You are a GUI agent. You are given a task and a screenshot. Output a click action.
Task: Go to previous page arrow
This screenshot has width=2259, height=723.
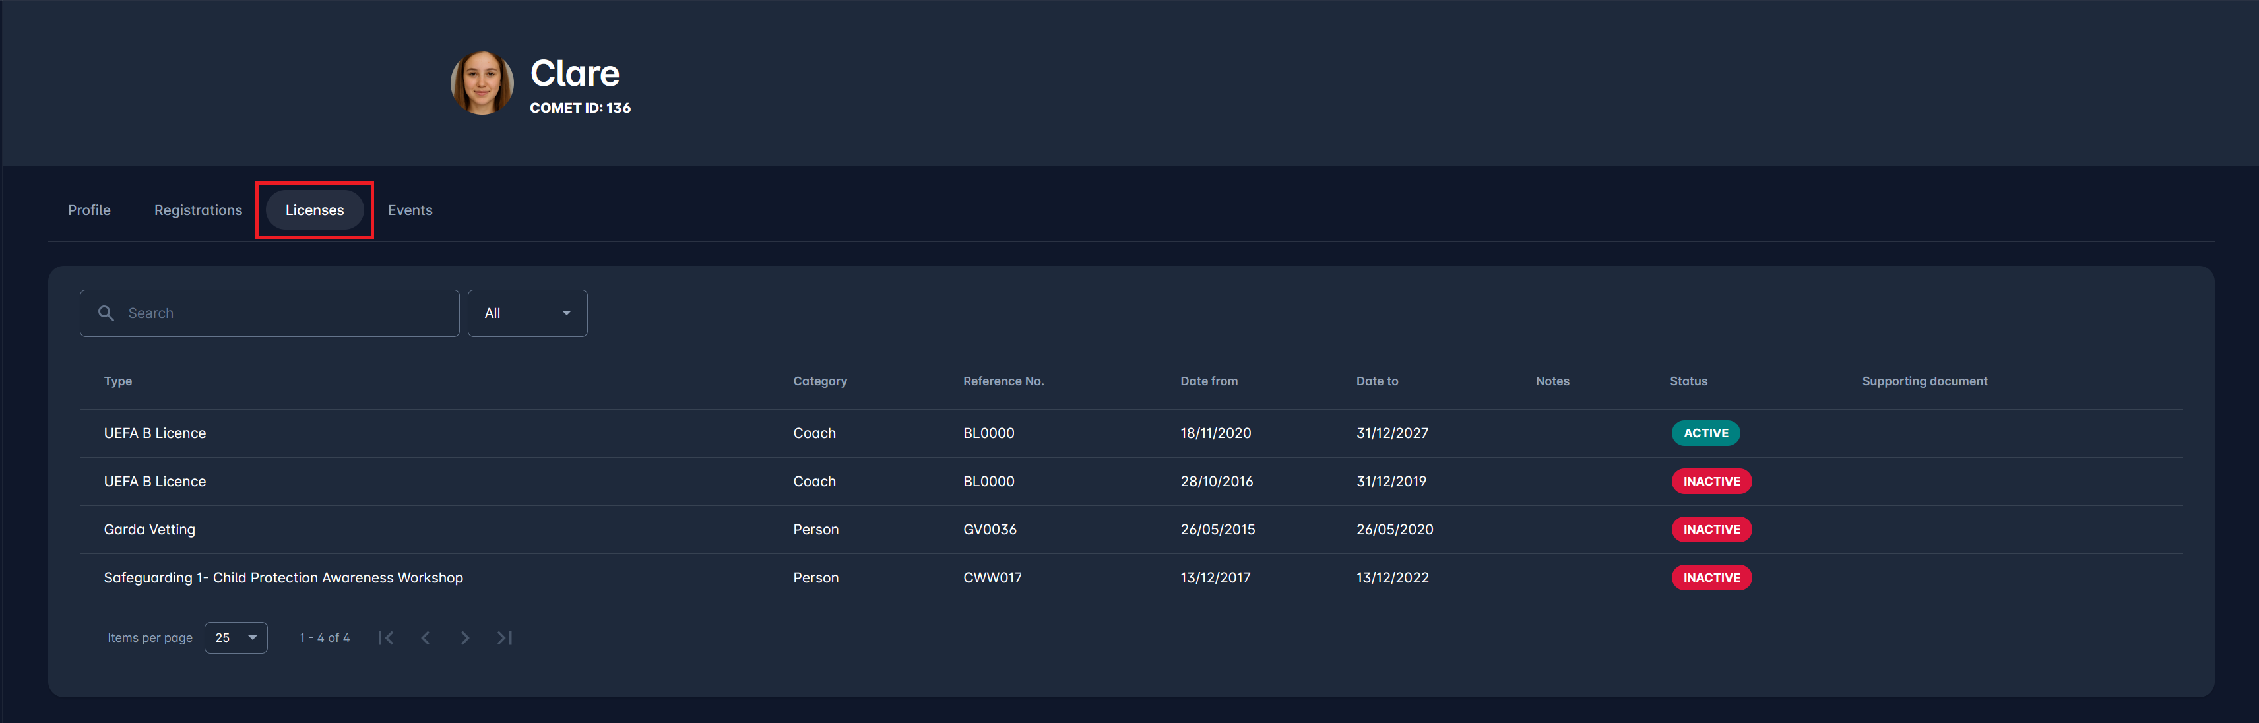(x=426, y=638)
